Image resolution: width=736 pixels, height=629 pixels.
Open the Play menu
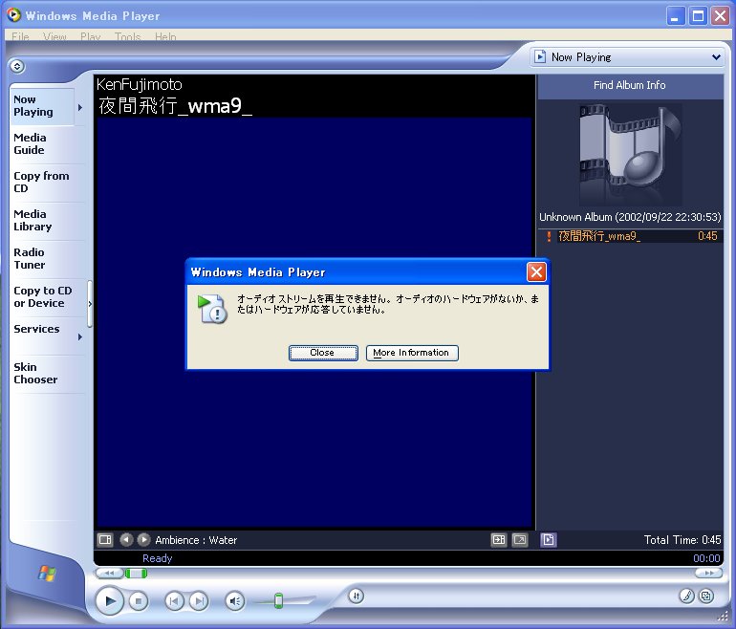coord(90,36)
